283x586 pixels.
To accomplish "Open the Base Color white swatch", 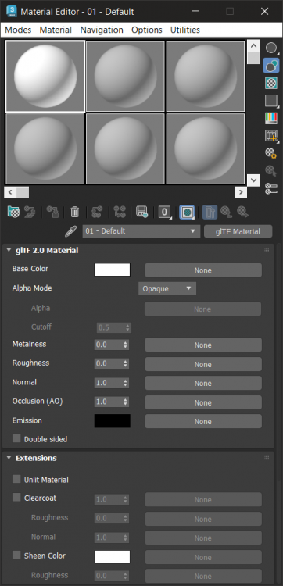I will click(112, 270).
